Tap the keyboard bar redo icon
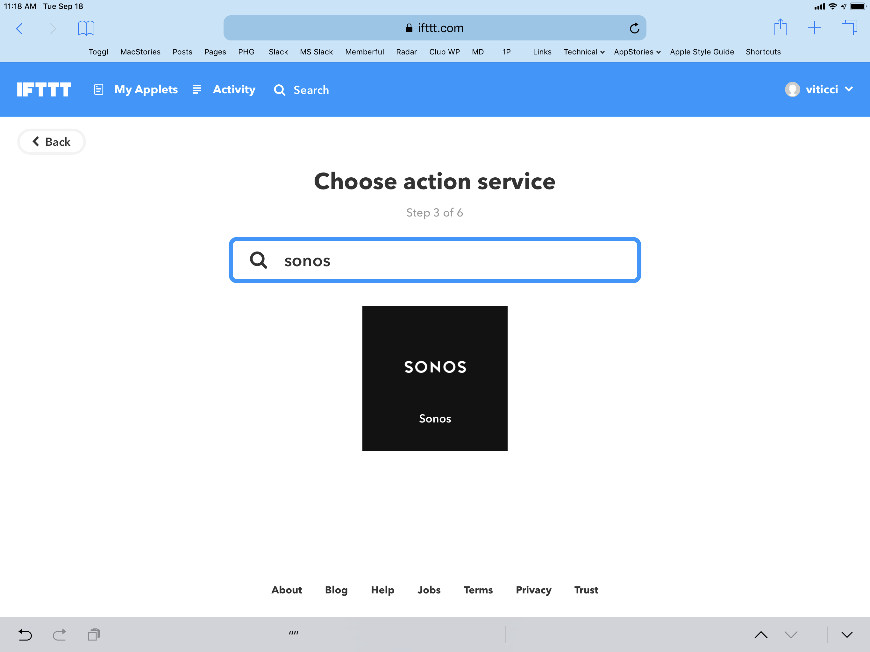The width and height of the screenshot is (870, 652). point(59,634)
